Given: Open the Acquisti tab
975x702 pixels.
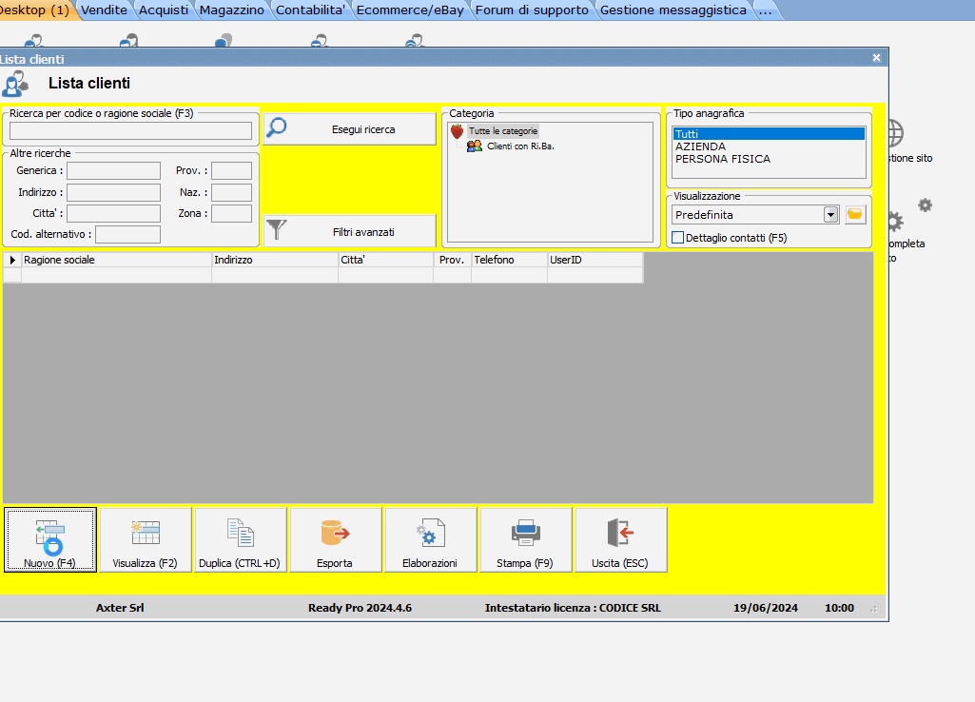Looking at the screenshot, I should click(164, 10).
